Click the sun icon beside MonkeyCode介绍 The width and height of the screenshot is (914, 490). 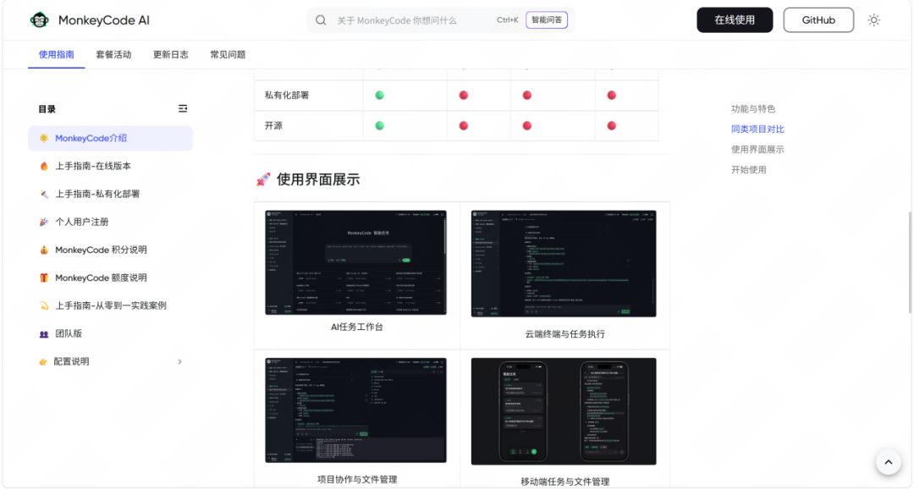[44, 138]
